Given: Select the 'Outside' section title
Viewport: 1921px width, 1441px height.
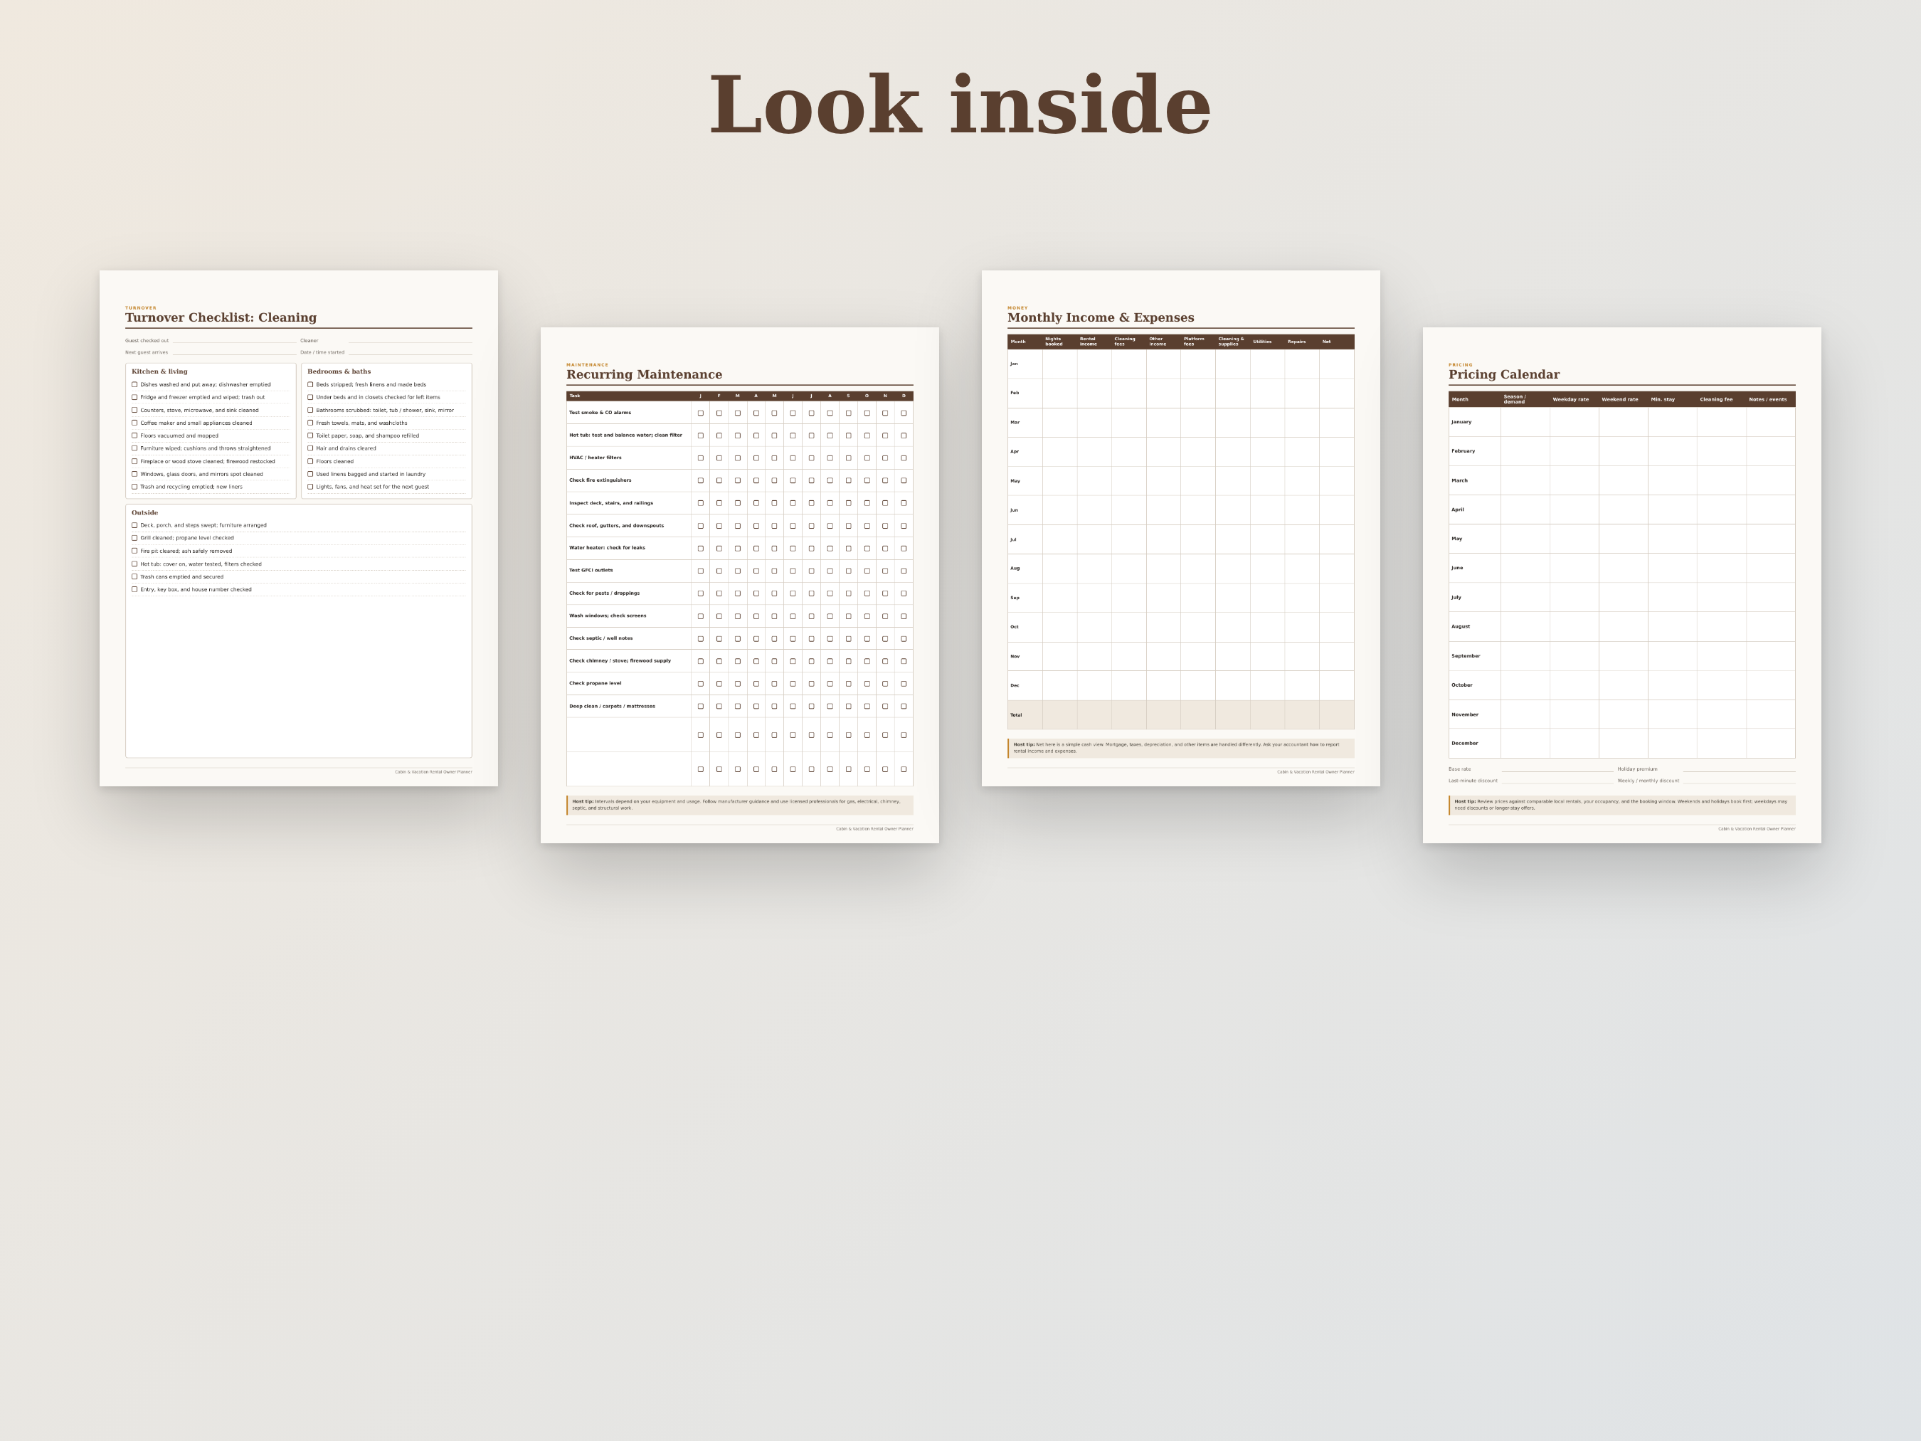Looking at the screenshot, I should (x=145, y=512).
